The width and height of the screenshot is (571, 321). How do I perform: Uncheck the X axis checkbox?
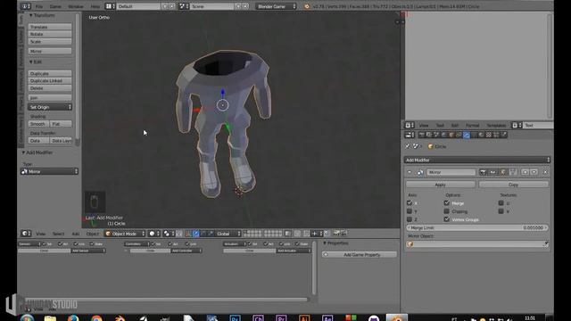tap(410, 203)
